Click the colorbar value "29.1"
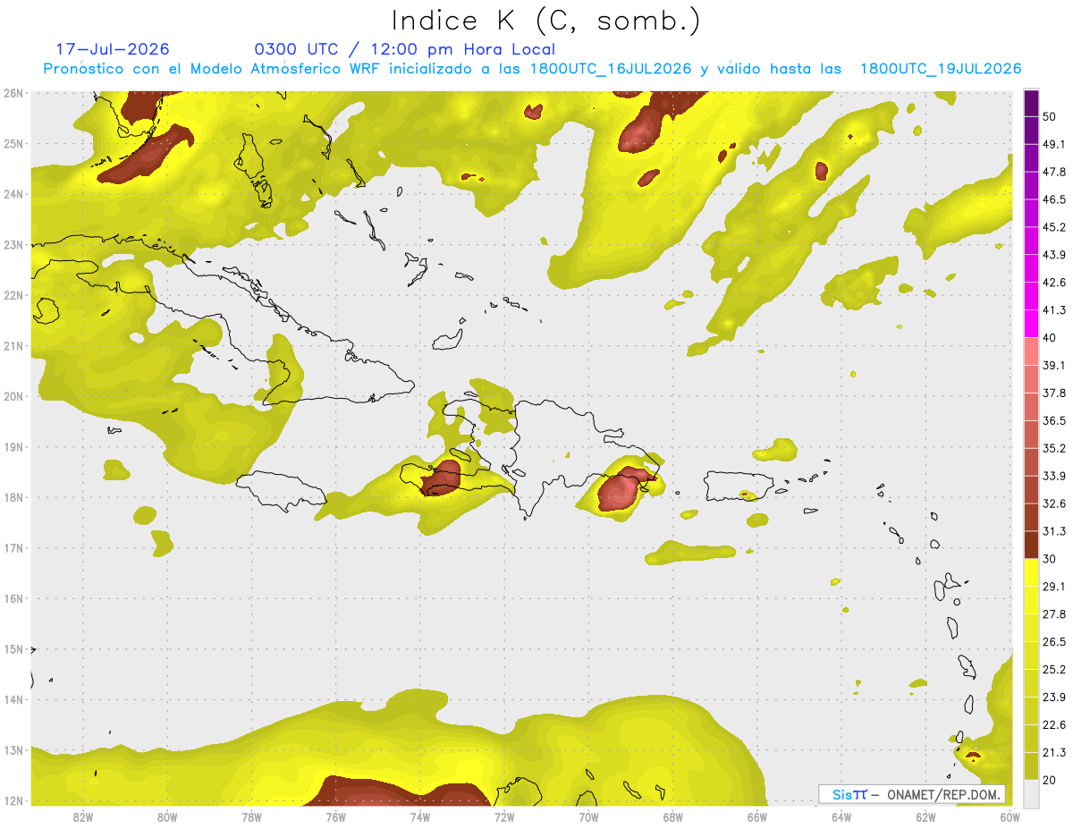 pyautogui.click(x=1054, y=587)
